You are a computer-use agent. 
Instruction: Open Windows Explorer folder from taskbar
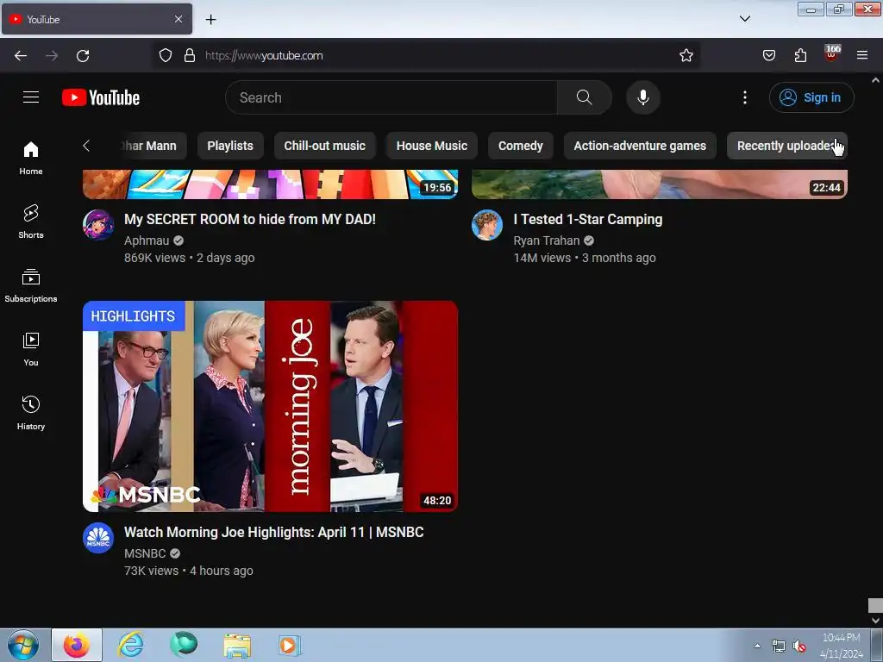[x=237, y=645]
